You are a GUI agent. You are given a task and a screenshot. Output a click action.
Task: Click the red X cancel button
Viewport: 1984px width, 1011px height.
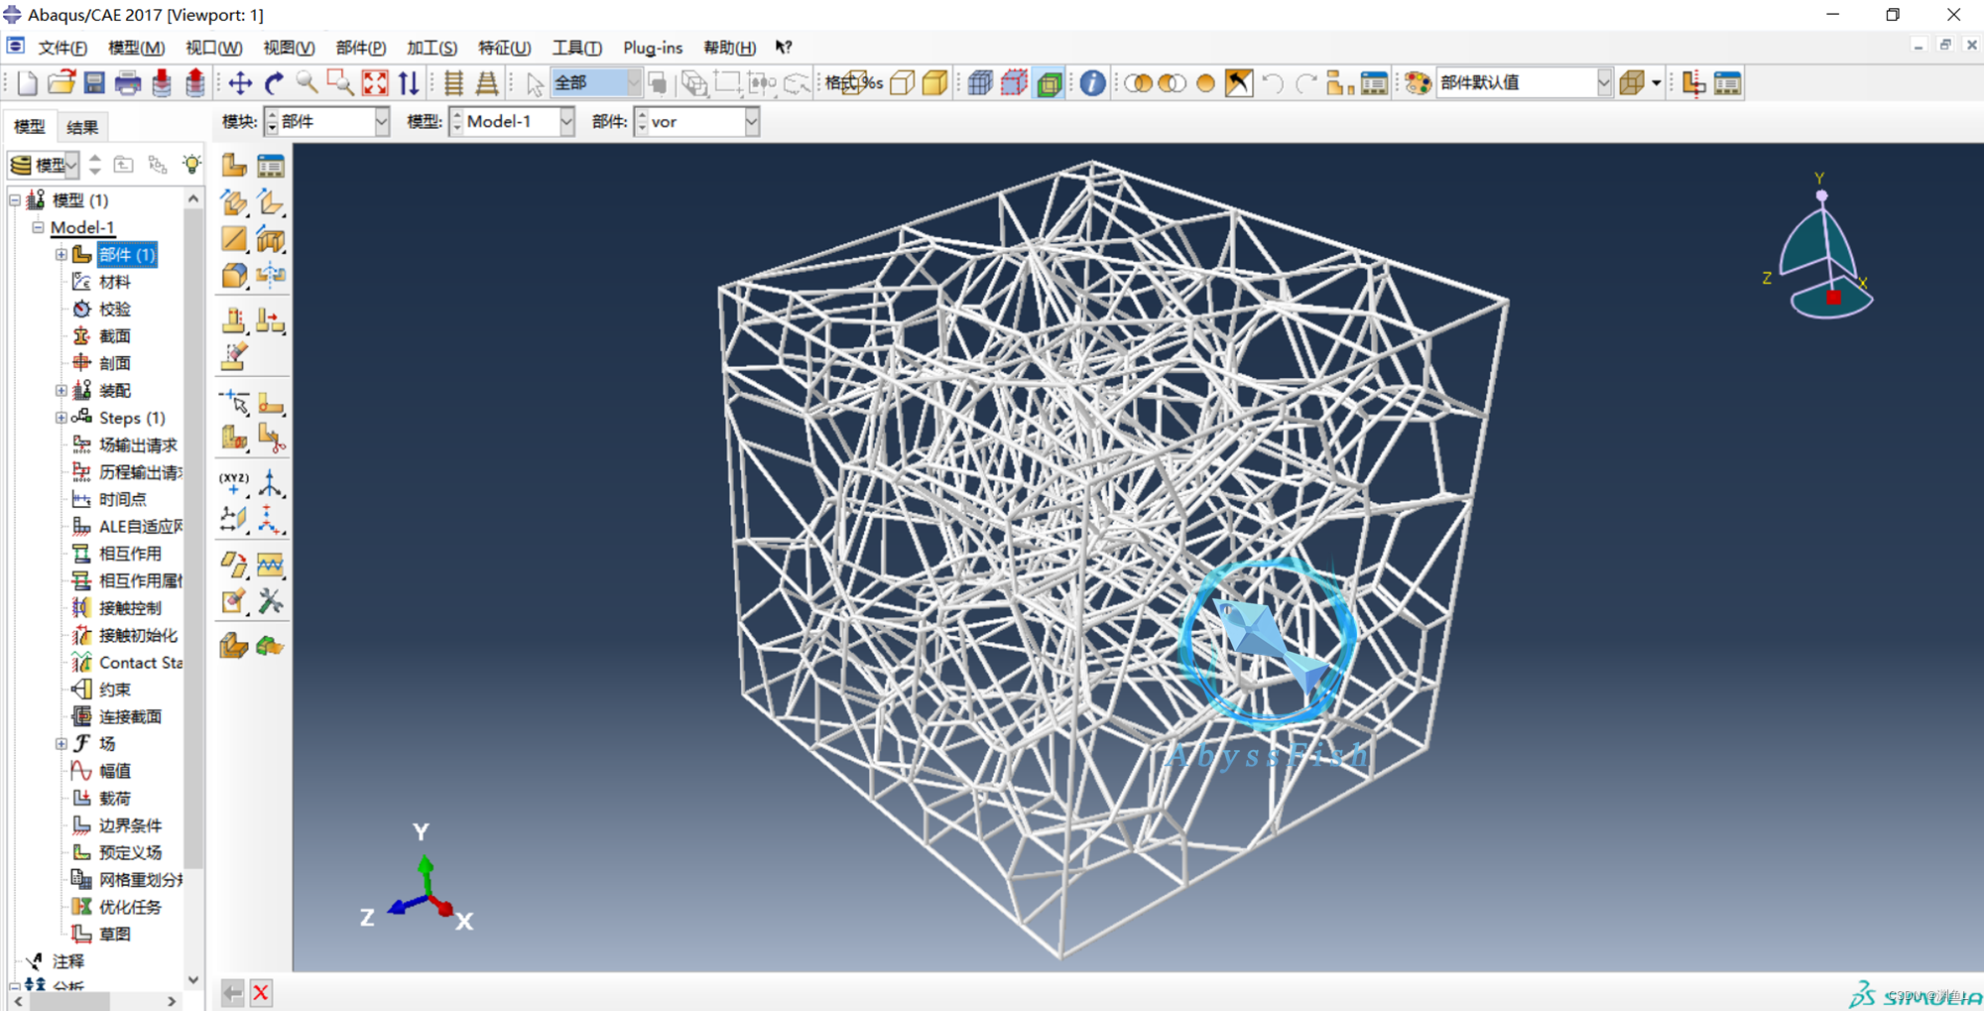click(x=261, y=992)
